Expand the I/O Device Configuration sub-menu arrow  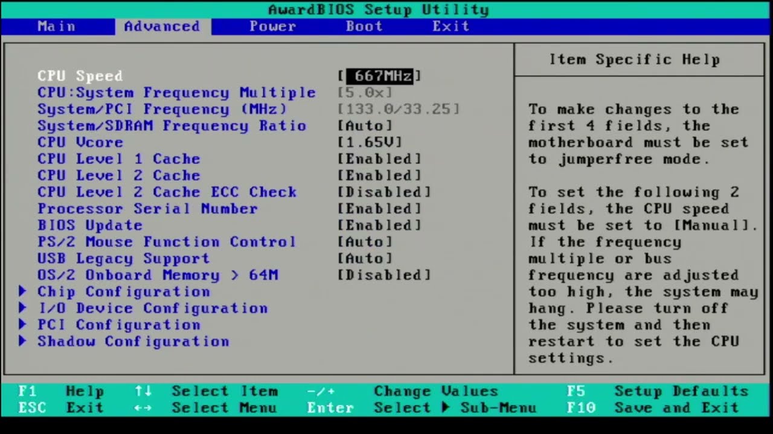coord(22,308)
